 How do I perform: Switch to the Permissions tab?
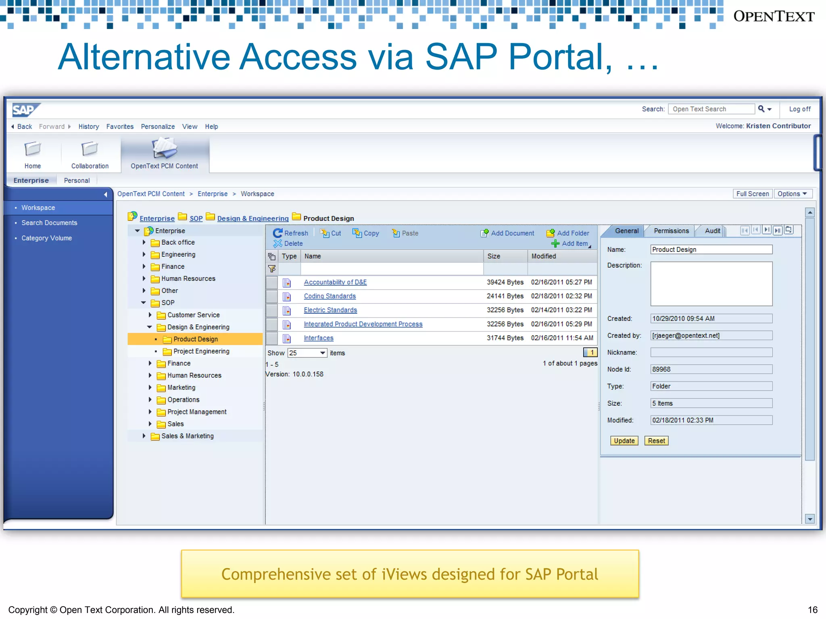[x=671, y=231]
